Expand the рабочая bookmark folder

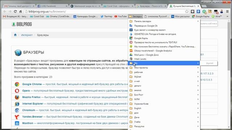[164, 72]
